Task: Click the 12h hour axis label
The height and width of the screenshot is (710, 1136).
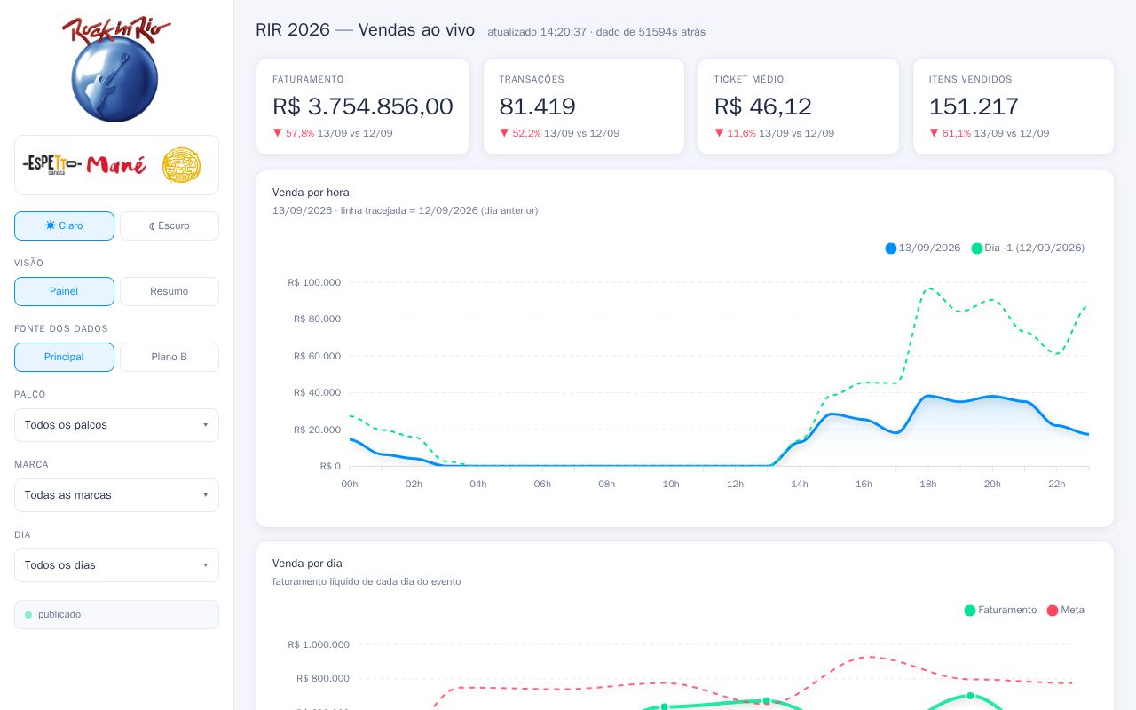Action: click(735, 485)
